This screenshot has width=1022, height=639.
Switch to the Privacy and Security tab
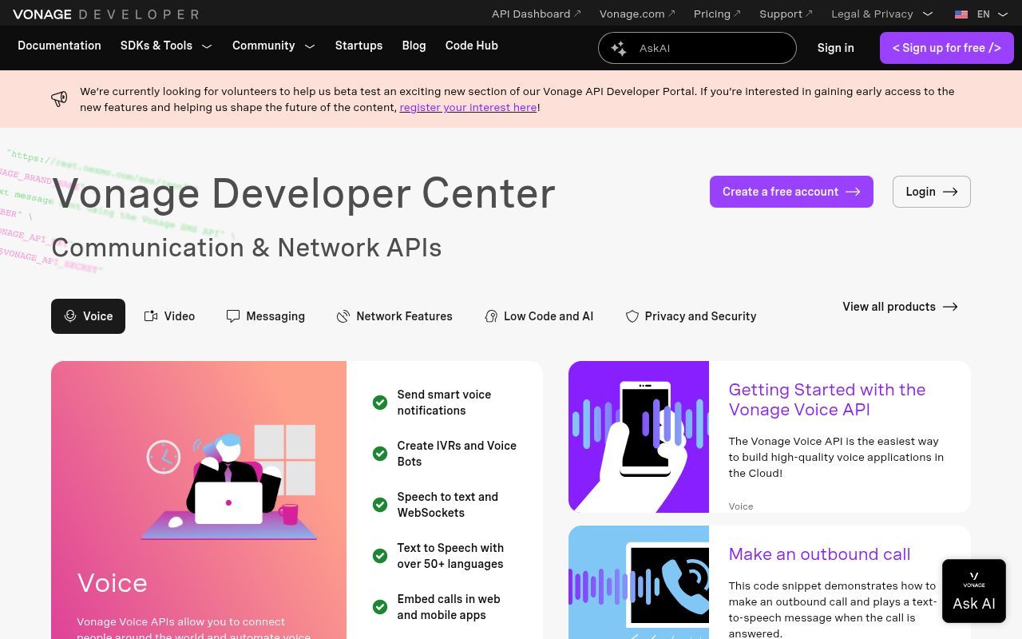[x=691, y=316]
